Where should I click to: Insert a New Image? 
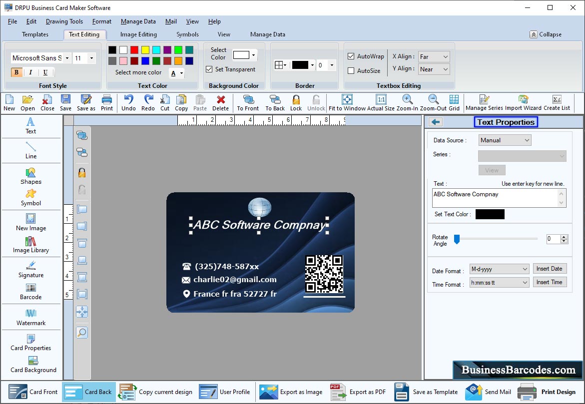point(30,222)
